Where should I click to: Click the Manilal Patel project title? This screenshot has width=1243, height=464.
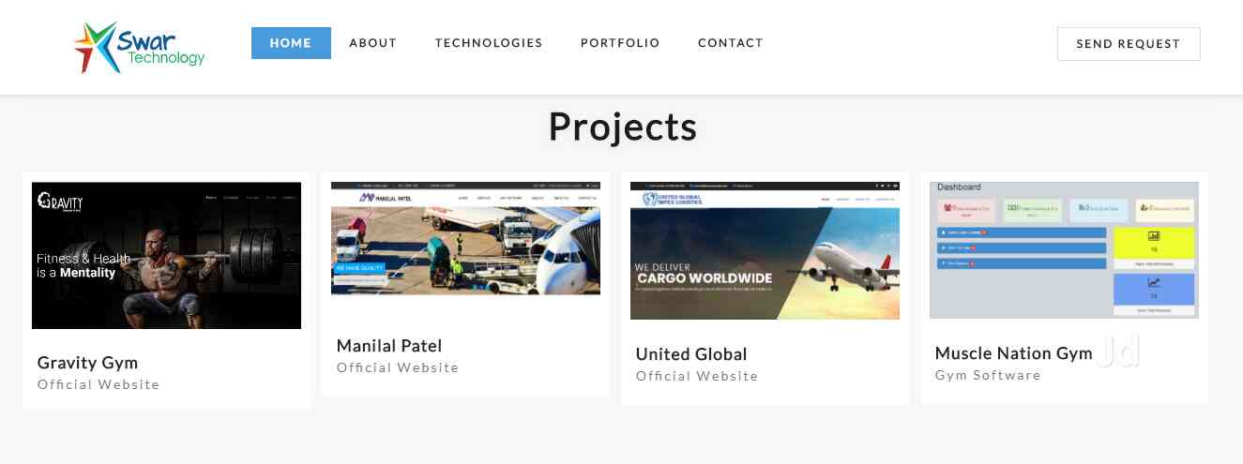point(389,346)
